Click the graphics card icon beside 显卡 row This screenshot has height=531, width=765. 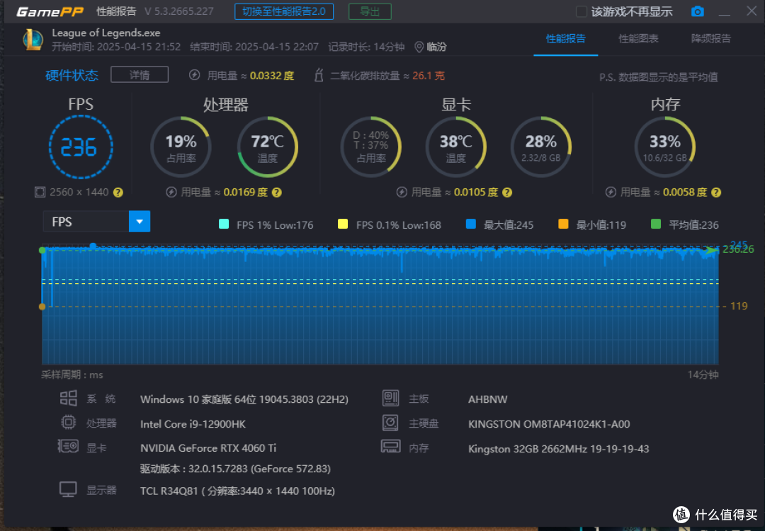(68, 446)
